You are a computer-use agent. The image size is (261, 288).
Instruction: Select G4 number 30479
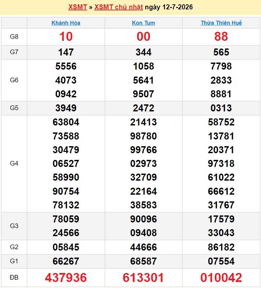(x=66, y=150)
